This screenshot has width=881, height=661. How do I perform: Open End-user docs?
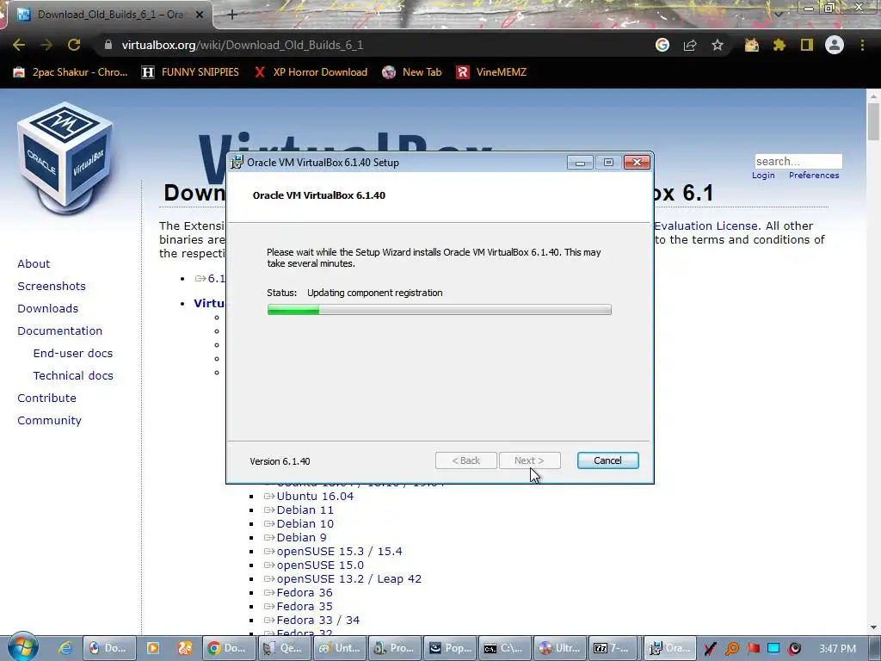pyautogui.click(x=73, y=354)
